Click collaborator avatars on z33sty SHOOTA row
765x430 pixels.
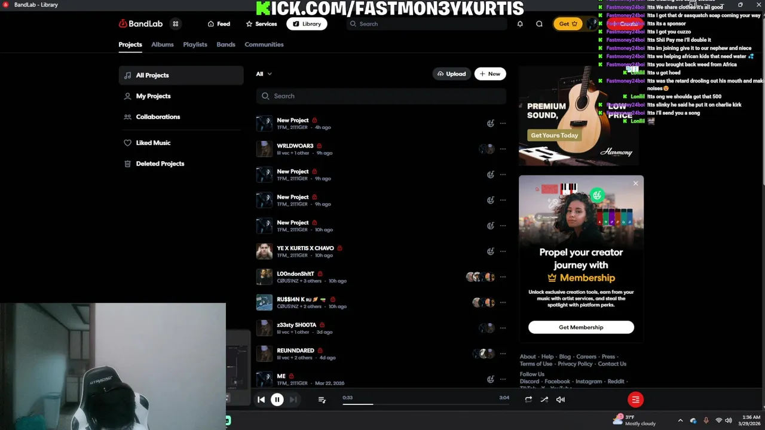tap(487, 328)
